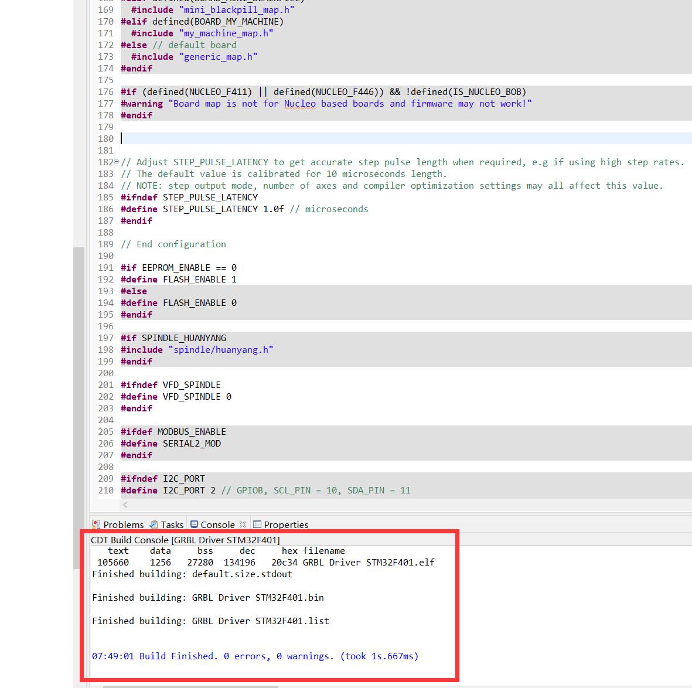Viewport: 692px width, 688px height.
Task: Click line number 192 in the gutter
Action: (x=105, y=280)
